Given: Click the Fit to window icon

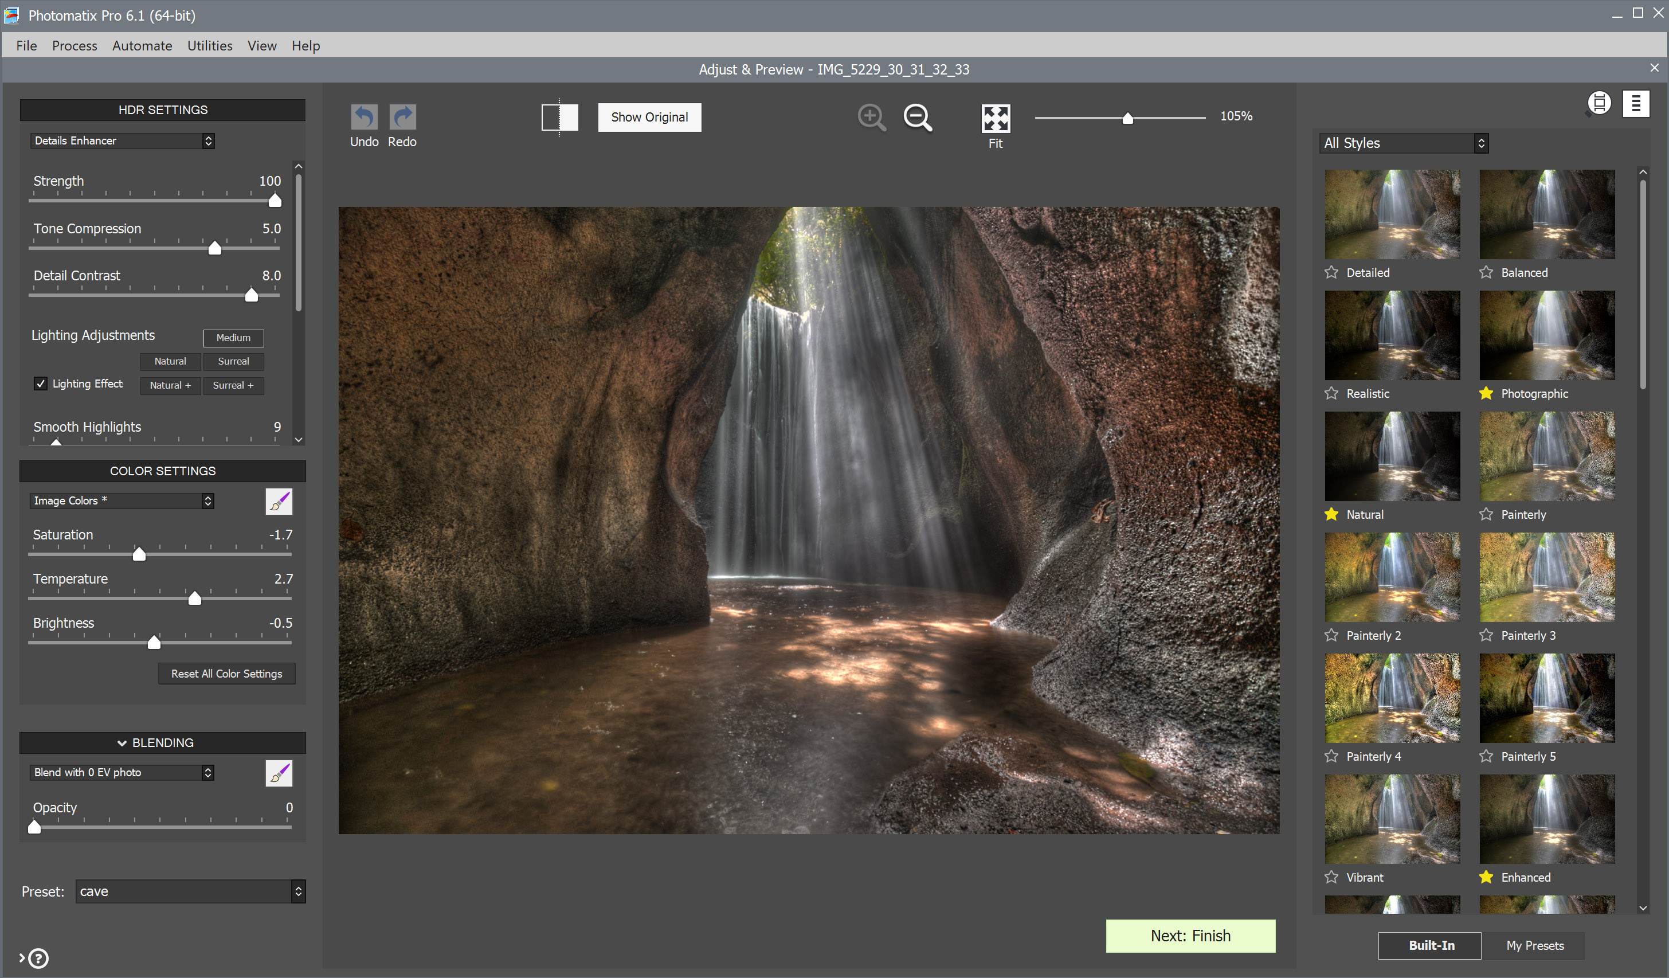Looking at the screenshot, I should click(x=996, y=119).
